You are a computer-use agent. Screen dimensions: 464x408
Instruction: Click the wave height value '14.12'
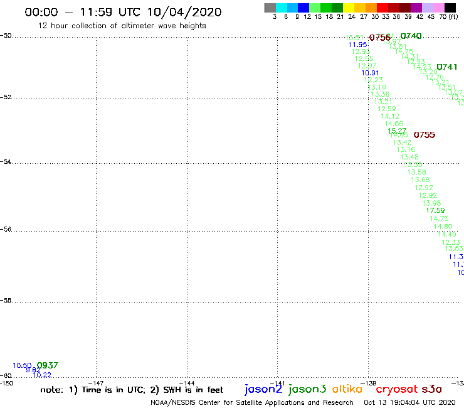tap(390, 117)
